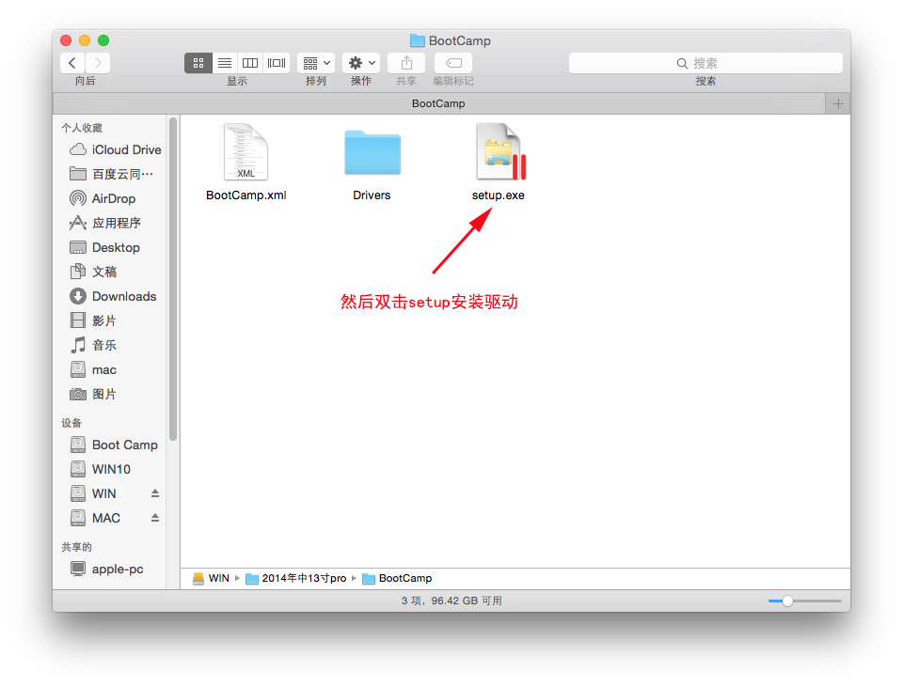
Task: Click the edit tags (编辑标记) button
Action: [x=453, y=63]
